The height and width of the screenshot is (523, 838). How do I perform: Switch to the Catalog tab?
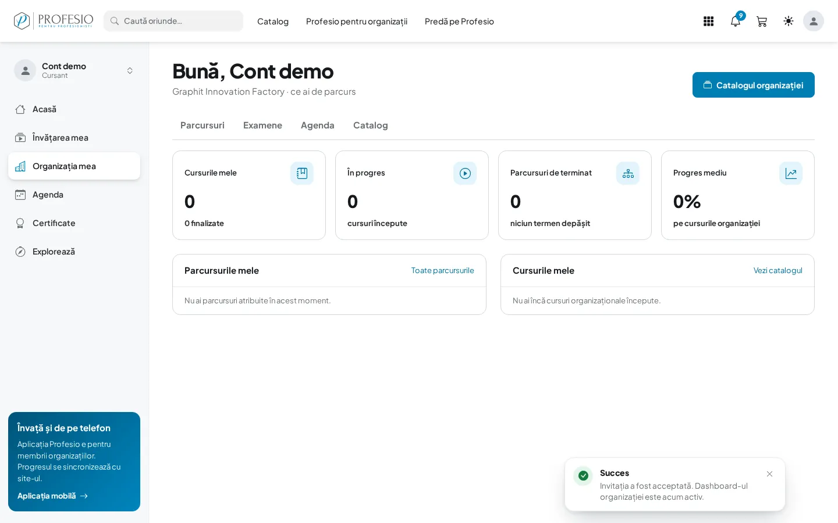[371, 125]
